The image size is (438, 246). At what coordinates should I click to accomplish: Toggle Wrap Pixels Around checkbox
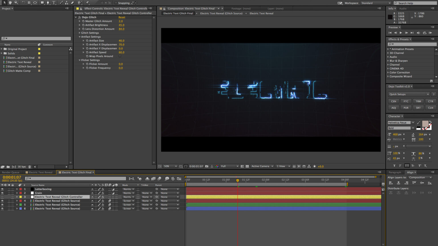coord(120,56)
